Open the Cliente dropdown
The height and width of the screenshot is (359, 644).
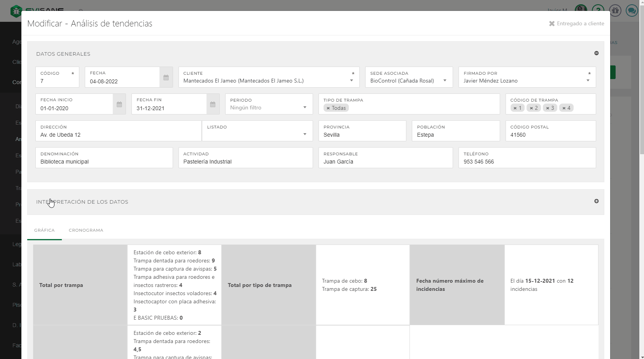[351, 81]
